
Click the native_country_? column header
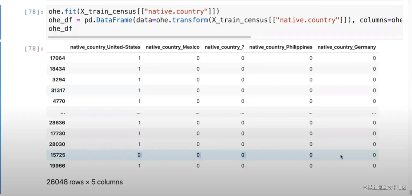224,47
